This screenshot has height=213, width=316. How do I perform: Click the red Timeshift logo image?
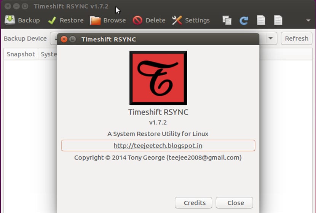click(158, 78)
